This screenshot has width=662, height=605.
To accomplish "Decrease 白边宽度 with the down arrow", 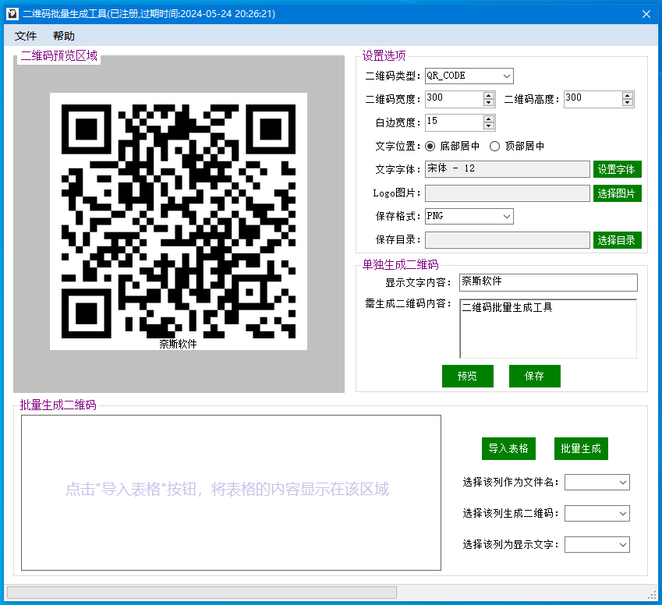I will (x=489, y=126).
